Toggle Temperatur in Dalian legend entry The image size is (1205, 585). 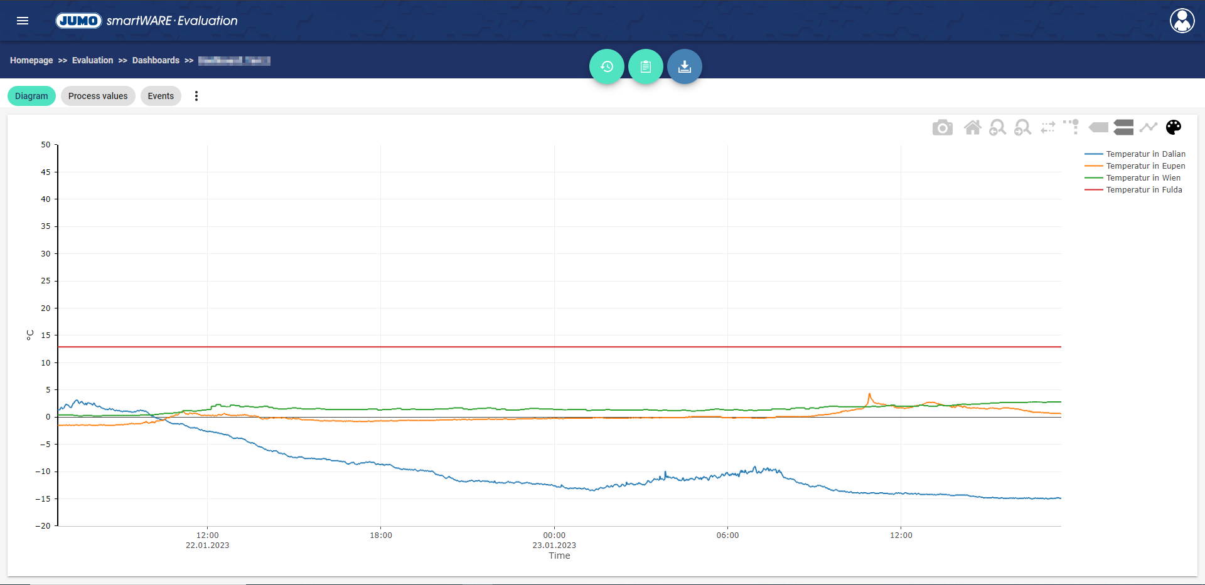1145,154
